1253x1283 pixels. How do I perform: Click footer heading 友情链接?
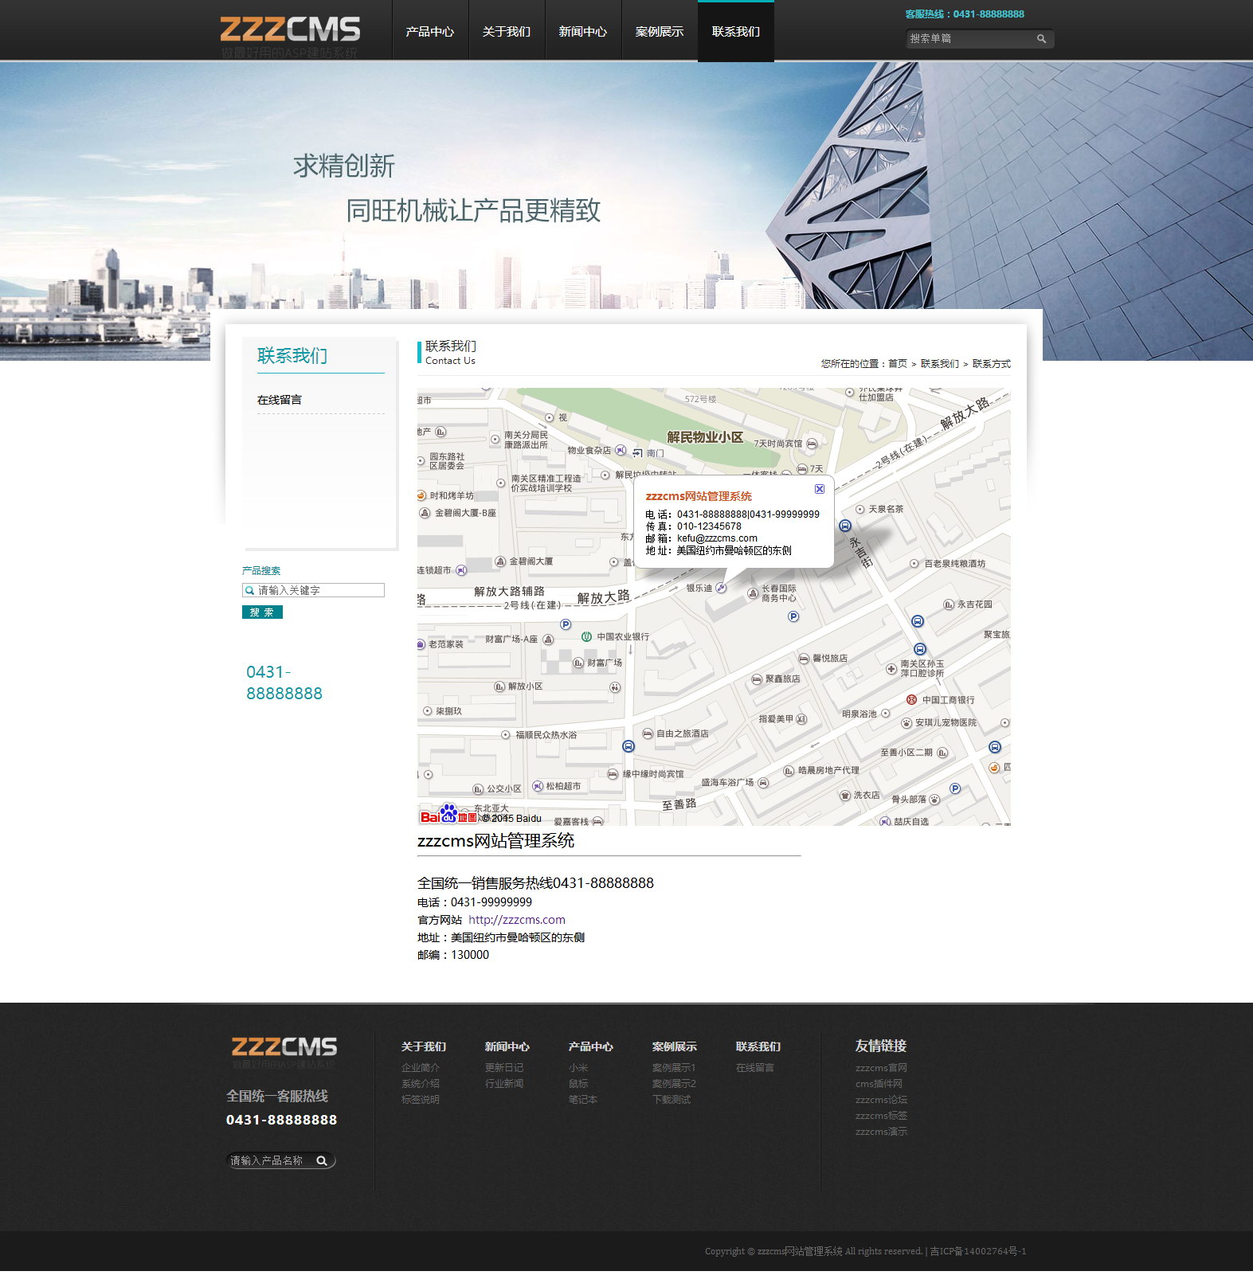pyautogui.click(x=881, y=1046)
